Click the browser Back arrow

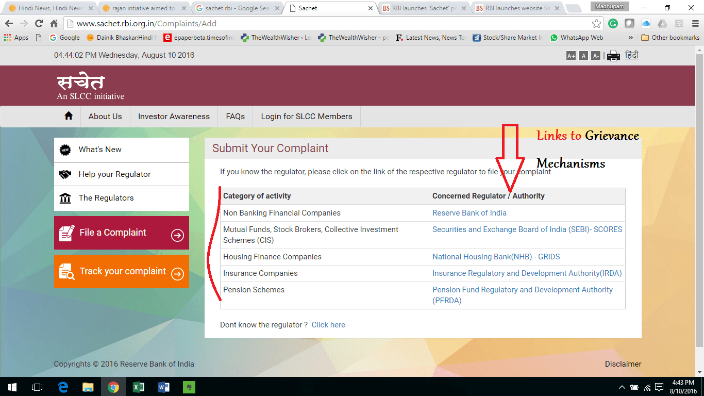coord(9,24)
